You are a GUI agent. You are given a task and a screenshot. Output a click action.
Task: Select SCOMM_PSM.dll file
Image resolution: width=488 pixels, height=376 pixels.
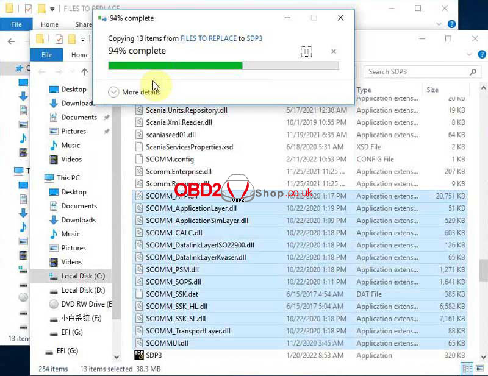tap(172, 269)
